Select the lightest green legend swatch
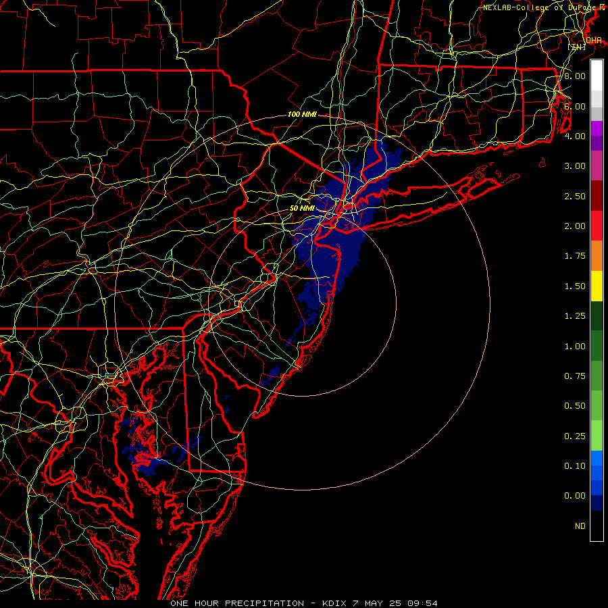This screenshot has height=608, width=608. (597, 436)
